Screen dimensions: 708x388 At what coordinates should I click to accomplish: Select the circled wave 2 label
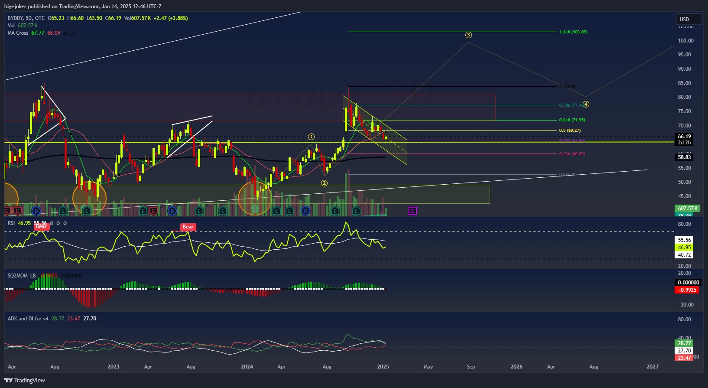pyautogui.click(x=324, y=183)
